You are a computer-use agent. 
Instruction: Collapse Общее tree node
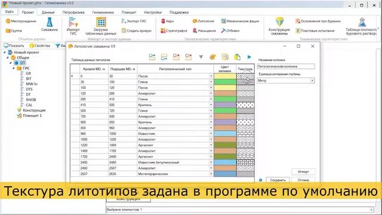[8, 58]
